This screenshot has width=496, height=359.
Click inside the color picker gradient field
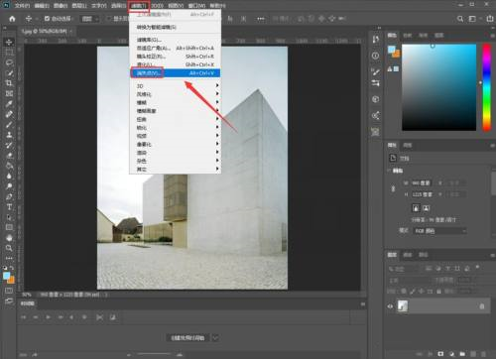pyautogui.click(x=438, y=87)
